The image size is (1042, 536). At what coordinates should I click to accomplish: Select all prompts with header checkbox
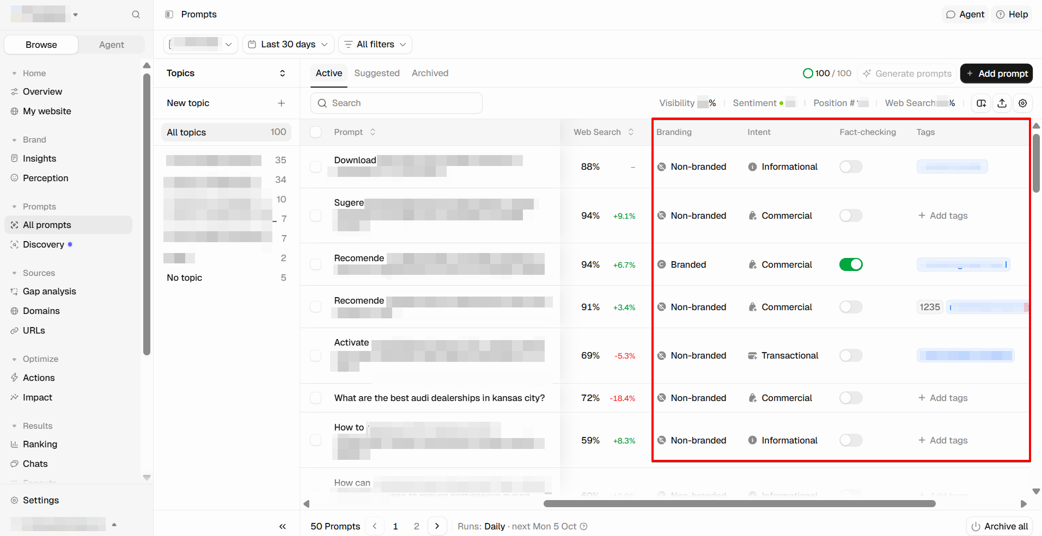coord(315,132)
